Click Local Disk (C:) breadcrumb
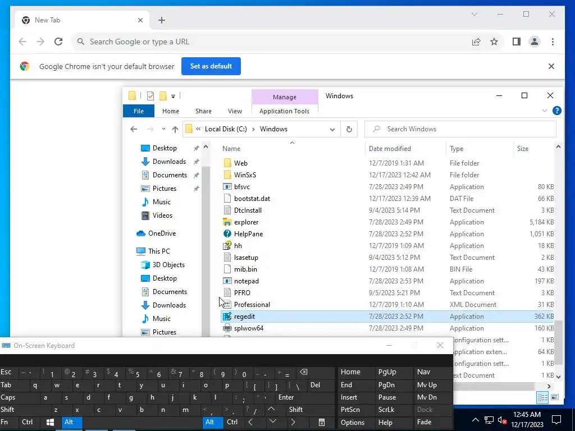The width and height of the screenshot is (575, 431). click(226, 129)
